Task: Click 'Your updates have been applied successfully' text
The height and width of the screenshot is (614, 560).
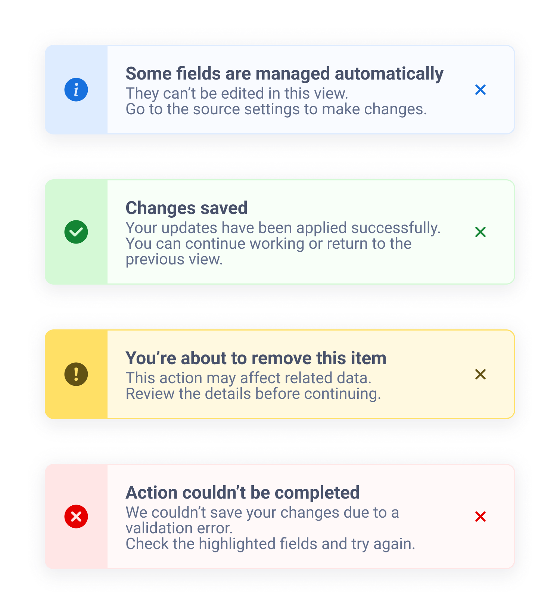Action: (283, 228)
